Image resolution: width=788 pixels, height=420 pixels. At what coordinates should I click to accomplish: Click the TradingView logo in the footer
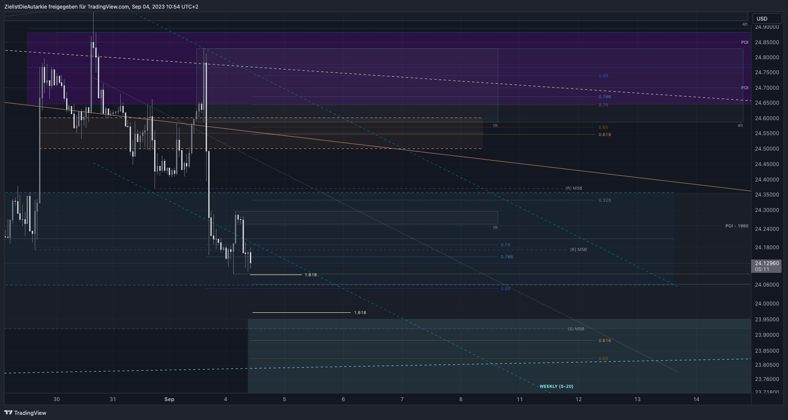pos(25,413)
